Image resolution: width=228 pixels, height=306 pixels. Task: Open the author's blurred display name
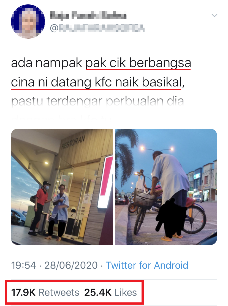pyautogui.click(x=88, y=15)
